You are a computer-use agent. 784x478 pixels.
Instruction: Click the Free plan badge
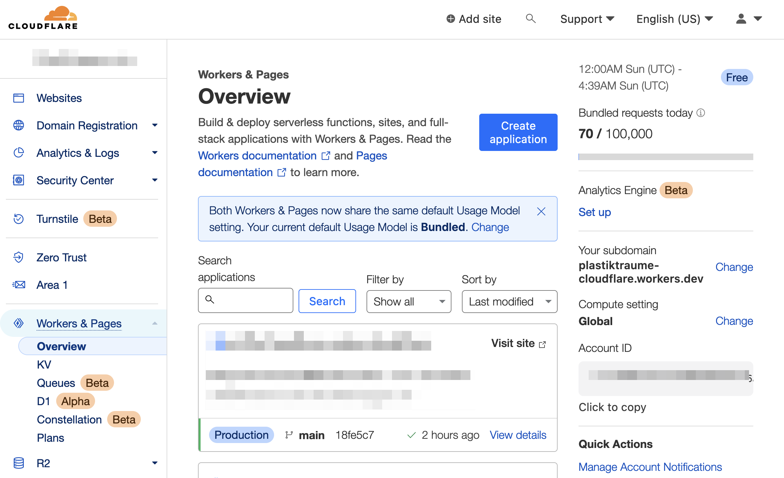point(737,77)
